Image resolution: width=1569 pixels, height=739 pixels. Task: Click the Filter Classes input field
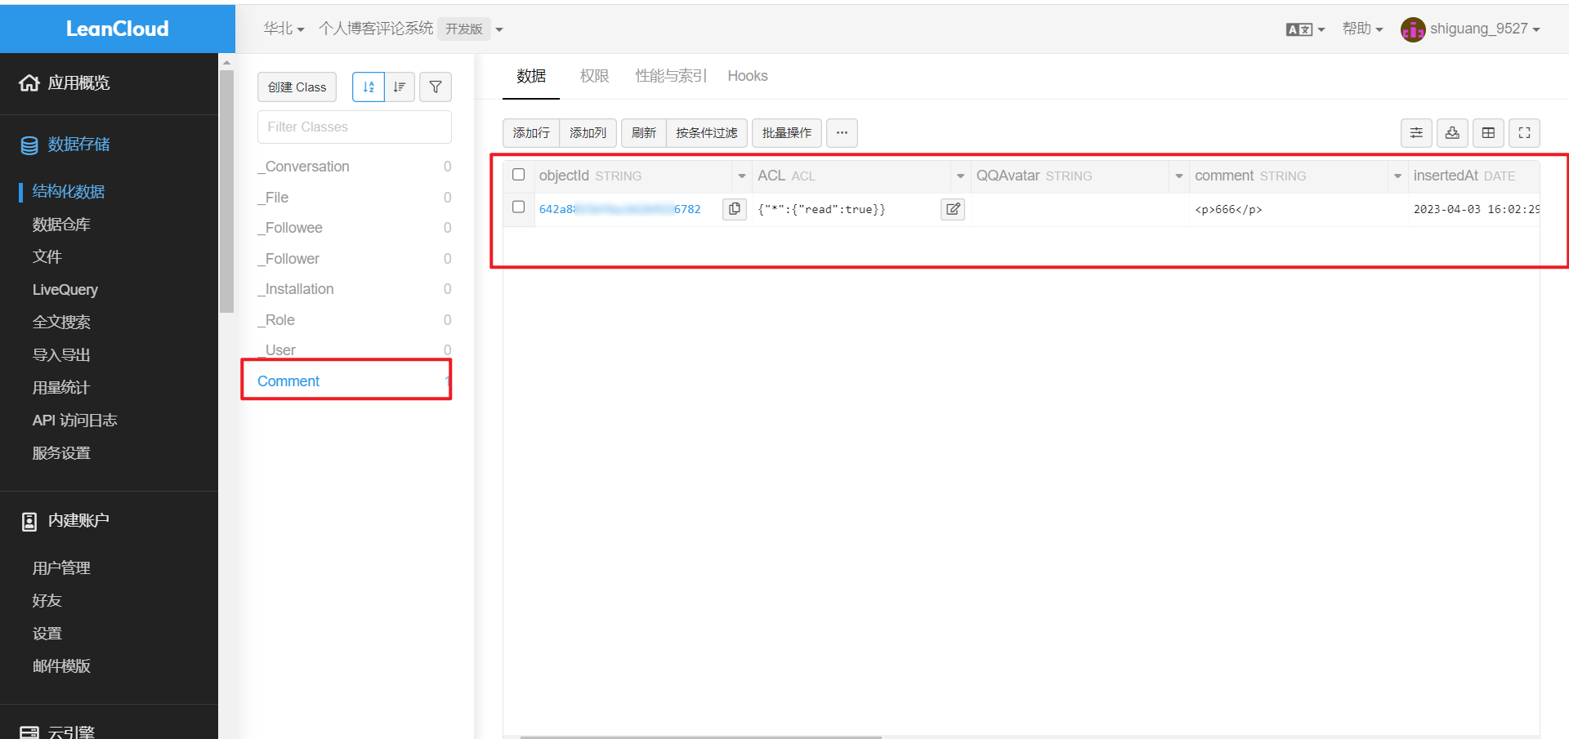tap(355, 127)
